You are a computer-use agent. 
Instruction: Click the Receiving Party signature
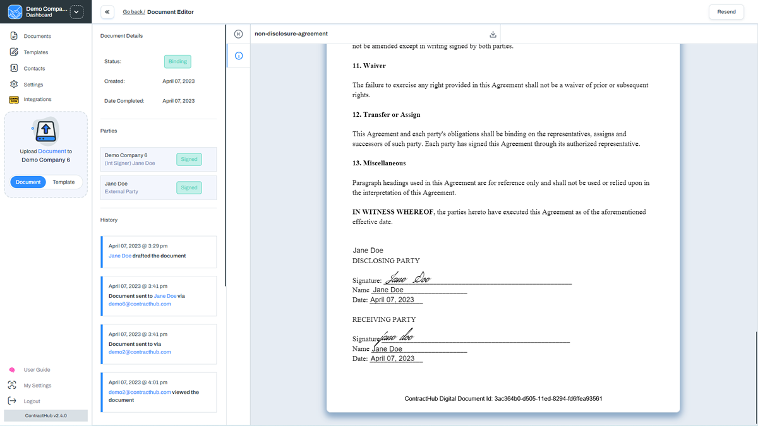[x=394, y=337]
